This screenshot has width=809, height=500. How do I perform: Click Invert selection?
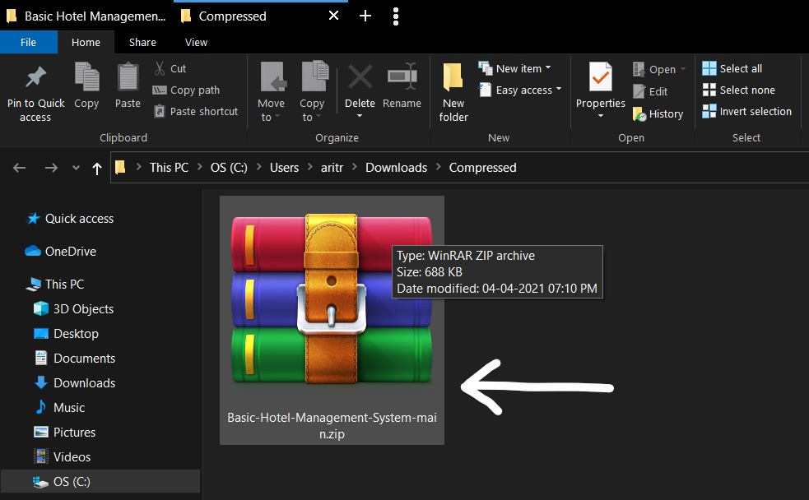point(747,111)
